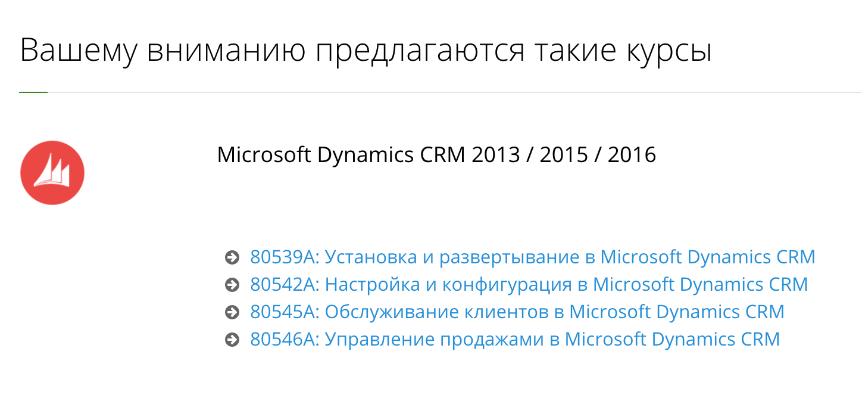Click the Microsoft Dynamics CRM 2013 / 2015 / 2016 title
862x398 pixels.
(436, 156)
